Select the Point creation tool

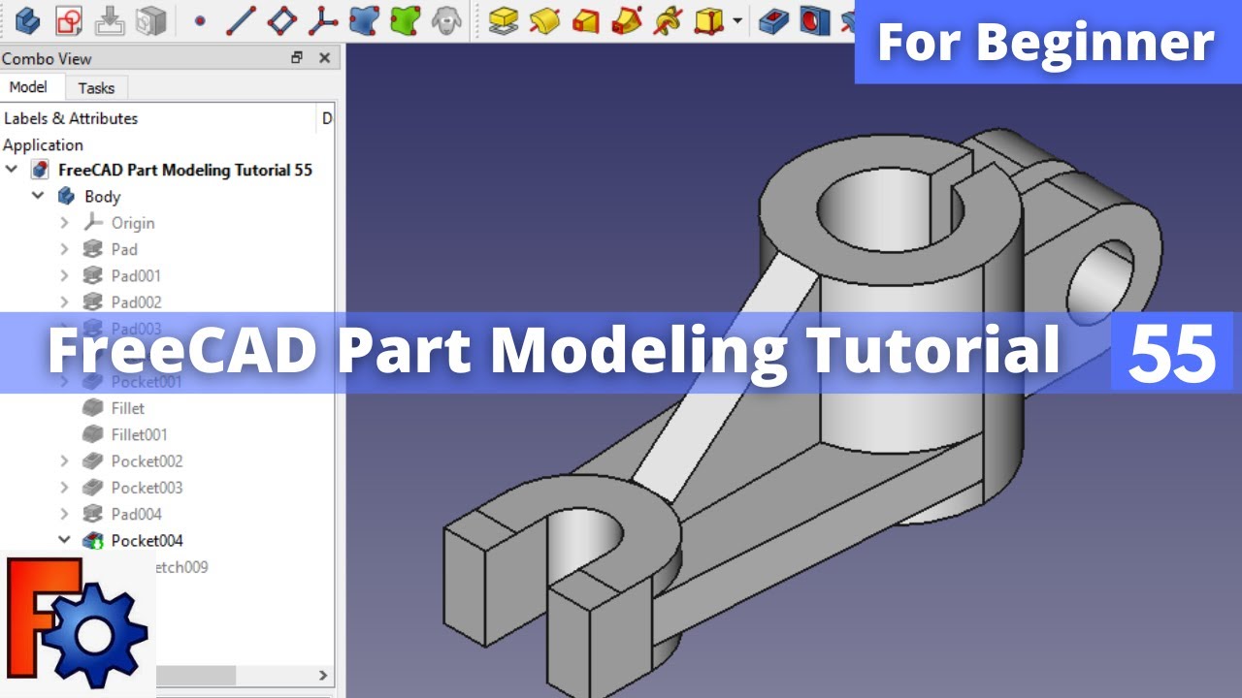[x=200, y=19]
